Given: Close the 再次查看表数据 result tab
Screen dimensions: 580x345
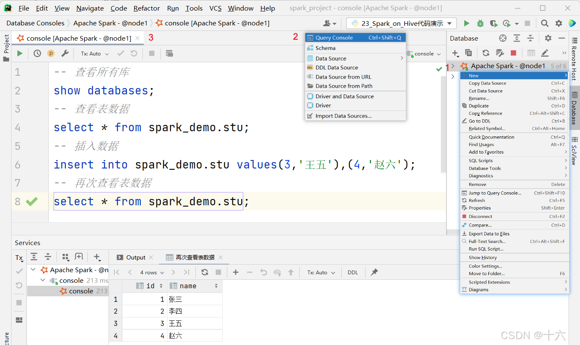Looking at the screenshot, I should (220, 257).
